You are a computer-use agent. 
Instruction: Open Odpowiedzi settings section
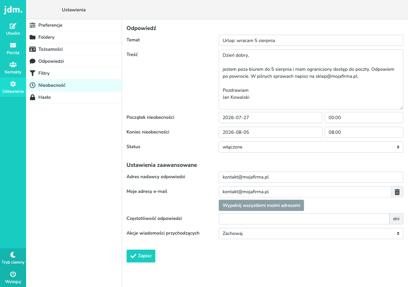coord(74,61)
